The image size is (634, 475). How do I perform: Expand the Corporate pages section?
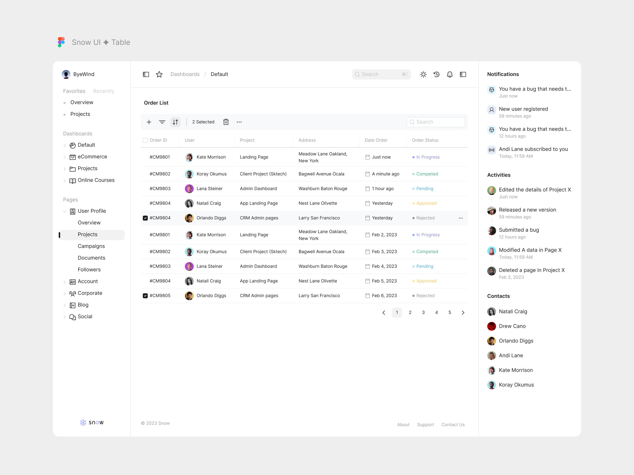point(64,293)
